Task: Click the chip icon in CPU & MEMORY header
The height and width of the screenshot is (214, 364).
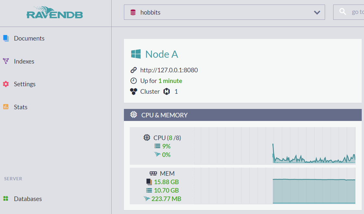Action: (133, 115)
